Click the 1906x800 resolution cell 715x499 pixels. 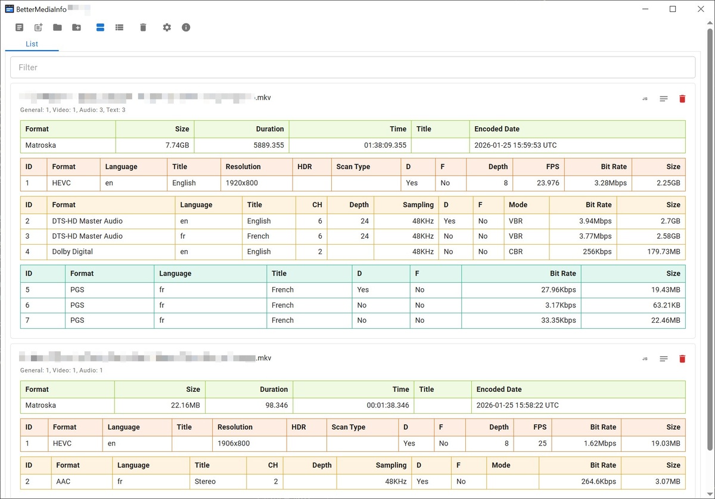(x=250, y=443)
